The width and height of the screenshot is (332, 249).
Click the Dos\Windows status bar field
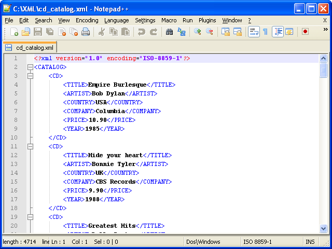203,242
